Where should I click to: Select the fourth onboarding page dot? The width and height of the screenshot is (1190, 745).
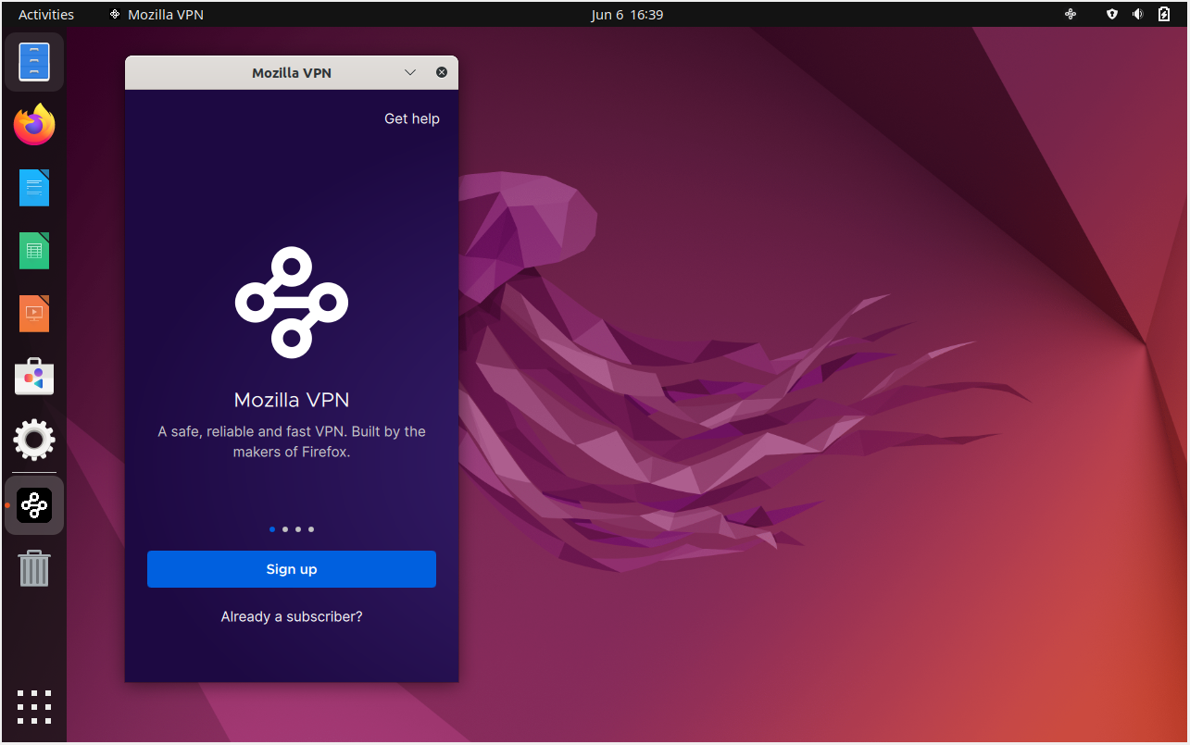coord(311,529)
